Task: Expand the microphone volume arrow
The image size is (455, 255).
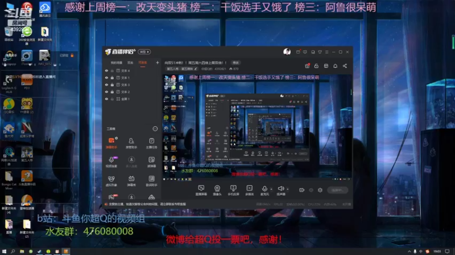Action: 271,189
